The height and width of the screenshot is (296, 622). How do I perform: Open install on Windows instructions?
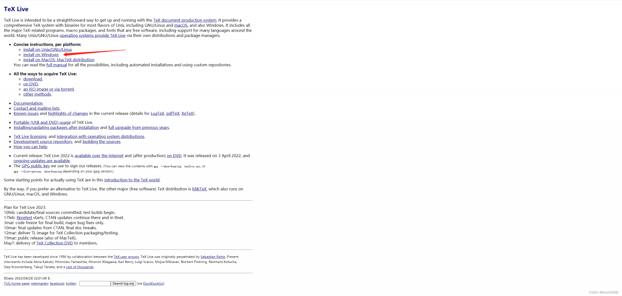pos(41,55)
